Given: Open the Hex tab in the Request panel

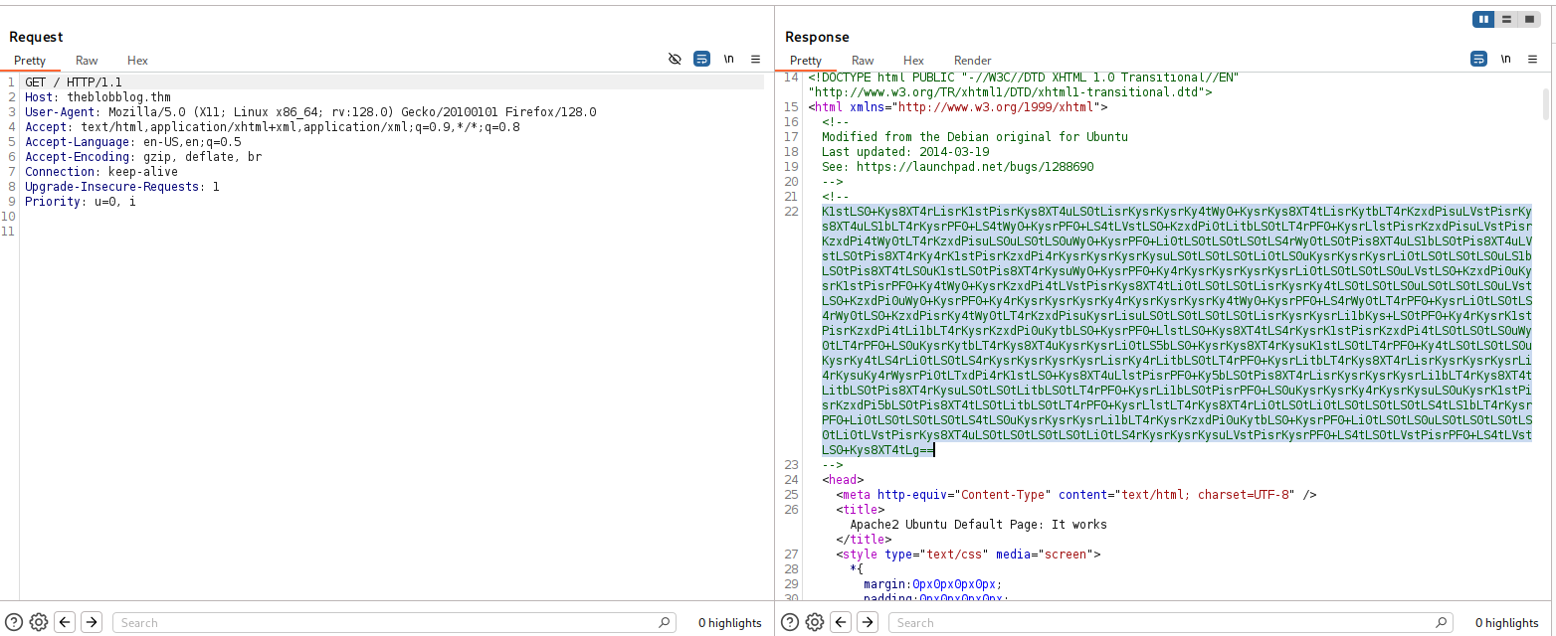Looking at the screenshot, I should [x=137, y=61].
